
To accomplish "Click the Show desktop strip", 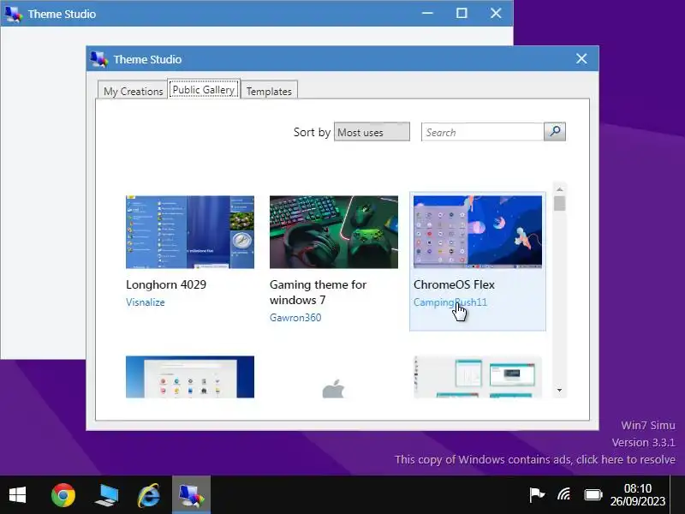I will [x=677, y=495].
